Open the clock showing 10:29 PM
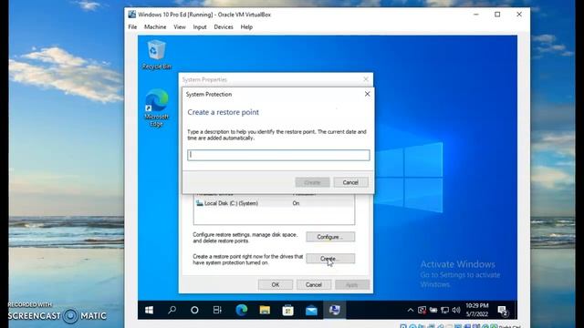Image resolution: width=584 pixels, height=328 pixels. (x=476, y=310)
